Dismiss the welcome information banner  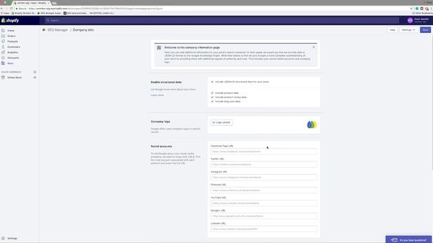314,47
